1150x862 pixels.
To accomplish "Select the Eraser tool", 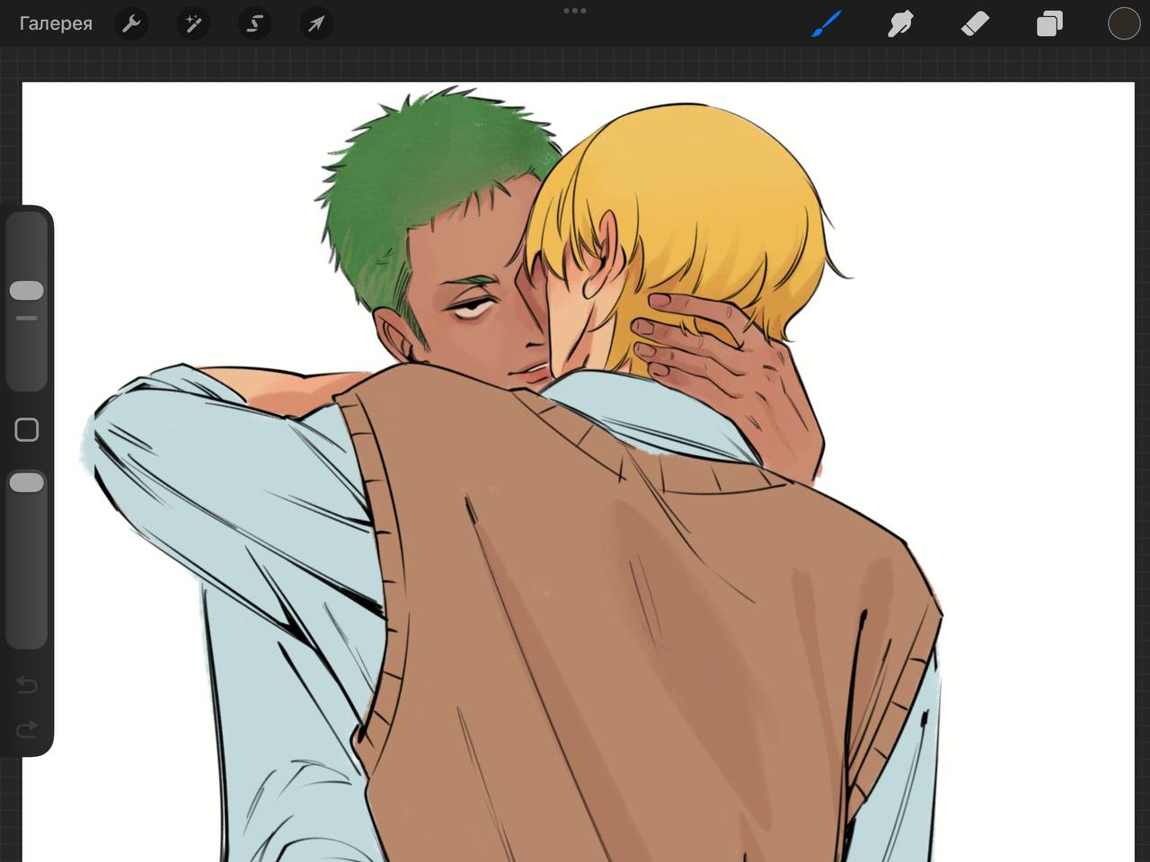I will click(x=975, y=23).
